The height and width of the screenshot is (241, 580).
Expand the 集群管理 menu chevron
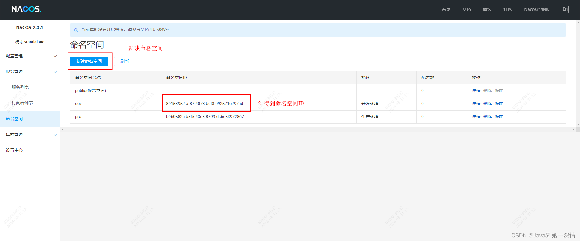click(55, 135)
